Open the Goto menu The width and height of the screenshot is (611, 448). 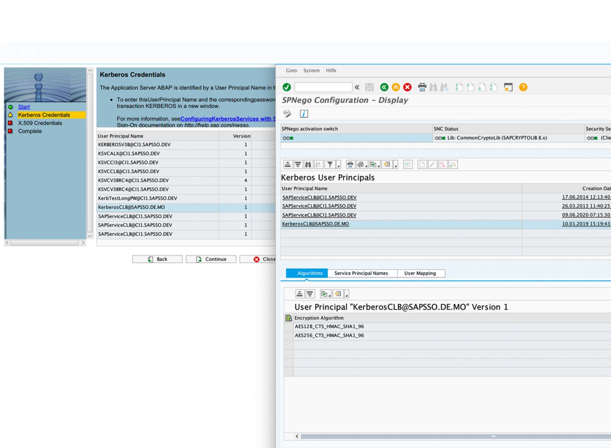(x=291, y=70)
